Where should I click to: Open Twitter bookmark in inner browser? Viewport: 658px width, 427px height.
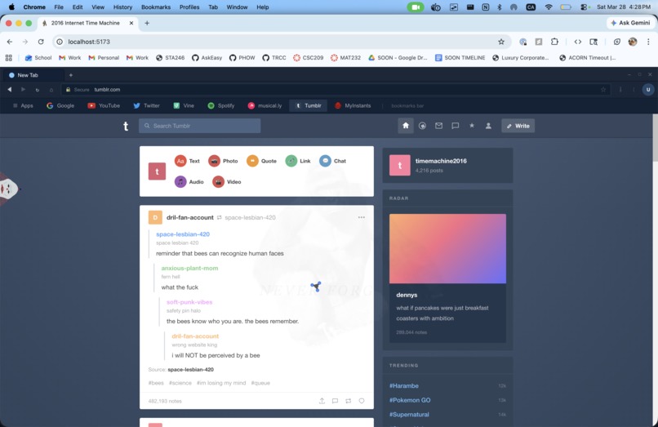click(x=146, y=106)
